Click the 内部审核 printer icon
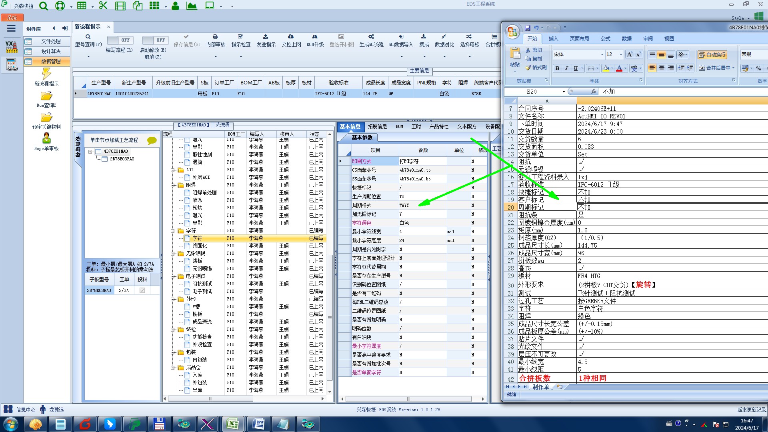This screenshot has height=432, width=768. coord(215,37)
